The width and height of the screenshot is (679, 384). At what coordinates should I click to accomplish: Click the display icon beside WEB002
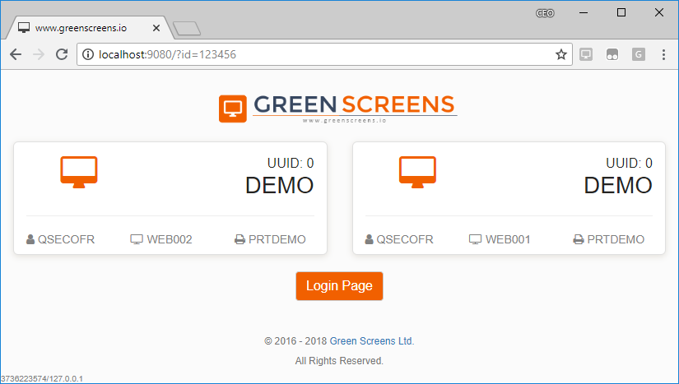[137, 239]
